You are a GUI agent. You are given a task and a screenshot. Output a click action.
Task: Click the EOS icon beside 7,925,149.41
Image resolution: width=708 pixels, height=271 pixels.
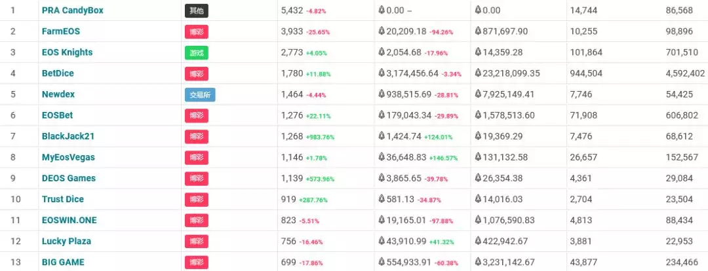coord(478,94)
